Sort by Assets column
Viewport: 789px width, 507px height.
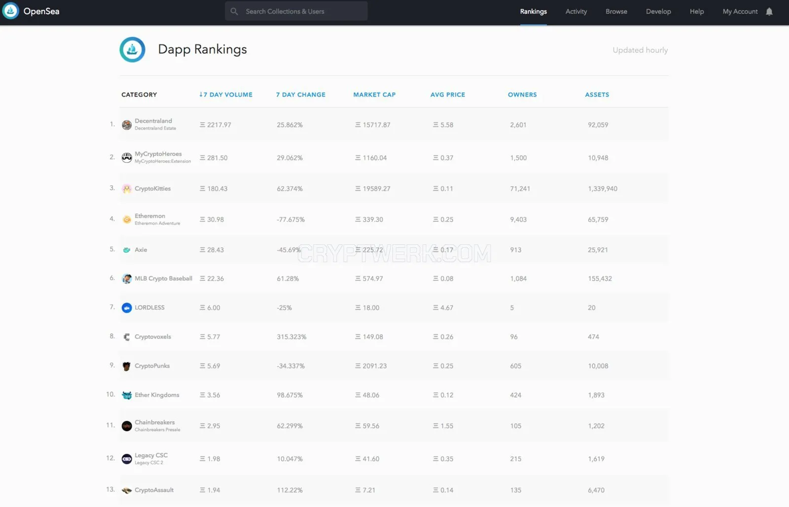point(597,95)
